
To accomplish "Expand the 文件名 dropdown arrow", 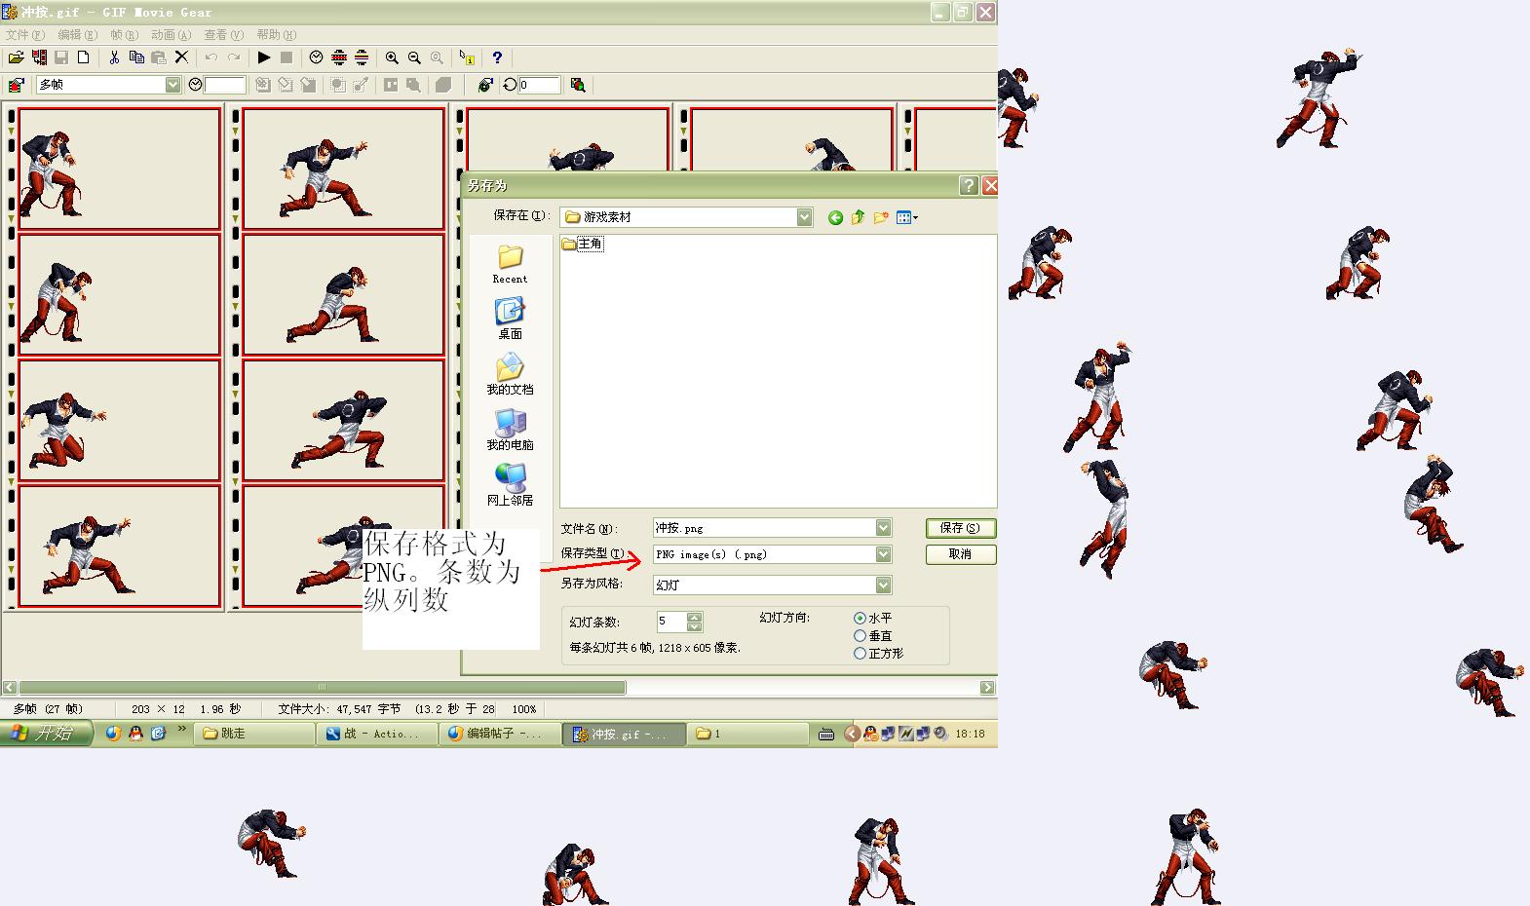I will 883,528.
